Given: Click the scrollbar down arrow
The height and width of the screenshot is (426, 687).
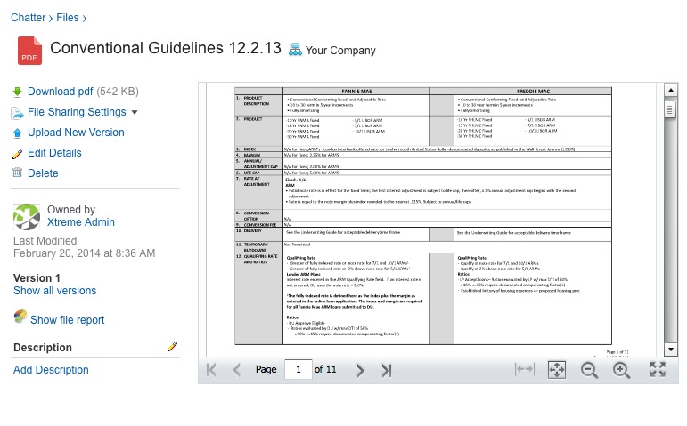Looking at the screenshot, I should [x=671, y=350].
